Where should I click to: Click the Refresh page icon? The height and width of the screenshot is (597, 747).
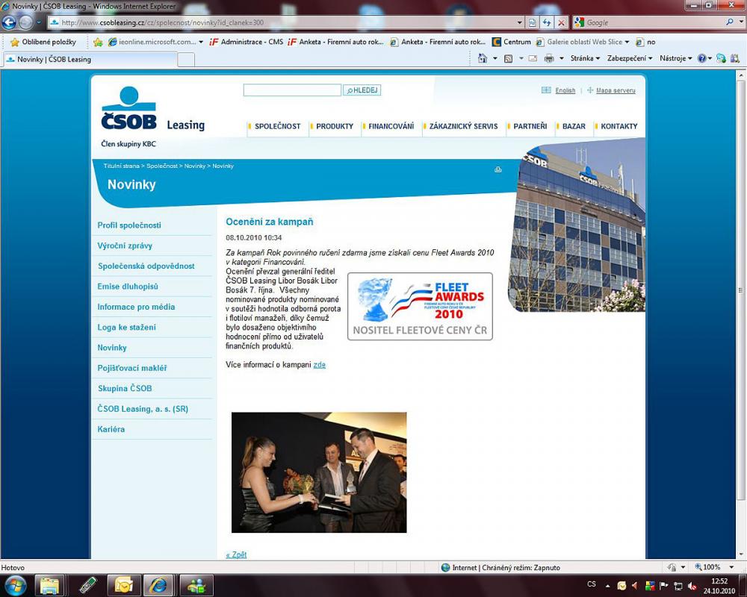tap(547, 22)
